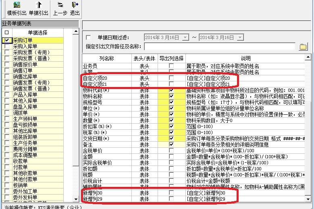Click the 单据引出 export arrow icon
This screenshot has height=209, width=314.
pos(39,5)
